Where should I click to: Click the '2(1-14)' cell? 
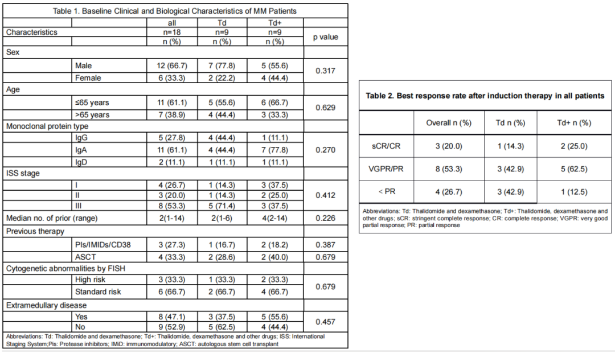[x=172, y=218]
